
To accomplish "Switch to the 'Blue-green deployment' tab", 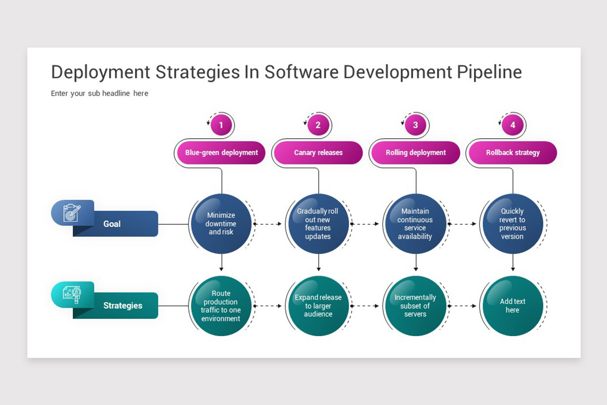I will 221,152.
